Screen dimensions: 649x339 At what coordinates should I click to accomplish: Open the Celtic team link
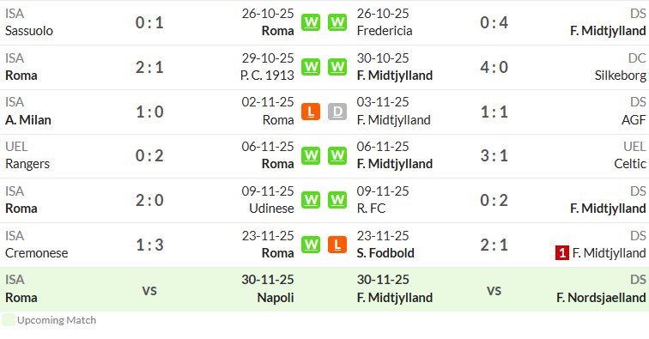coord(630,164)
